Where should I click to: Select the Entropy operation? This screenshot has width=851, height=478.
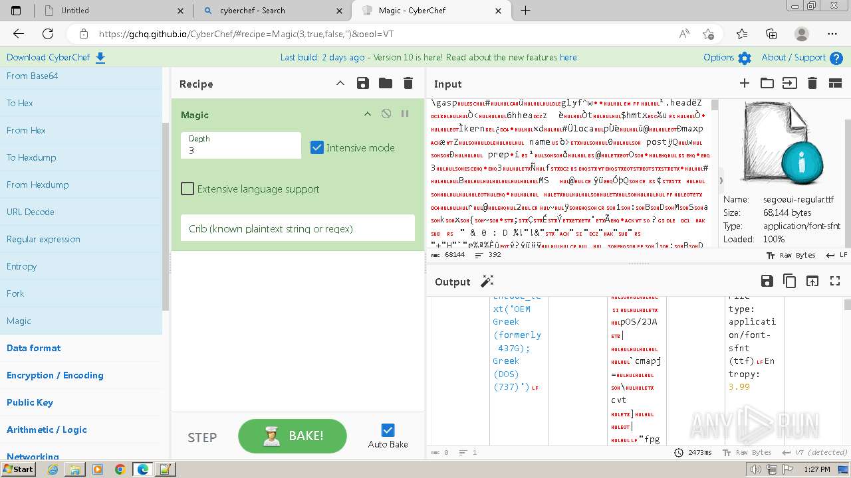pos(81,266)
